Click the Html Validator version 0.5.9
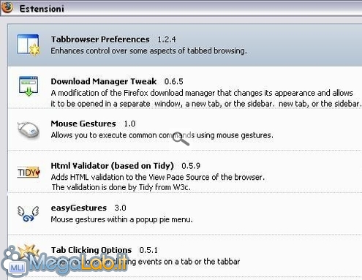 (191, 166)
